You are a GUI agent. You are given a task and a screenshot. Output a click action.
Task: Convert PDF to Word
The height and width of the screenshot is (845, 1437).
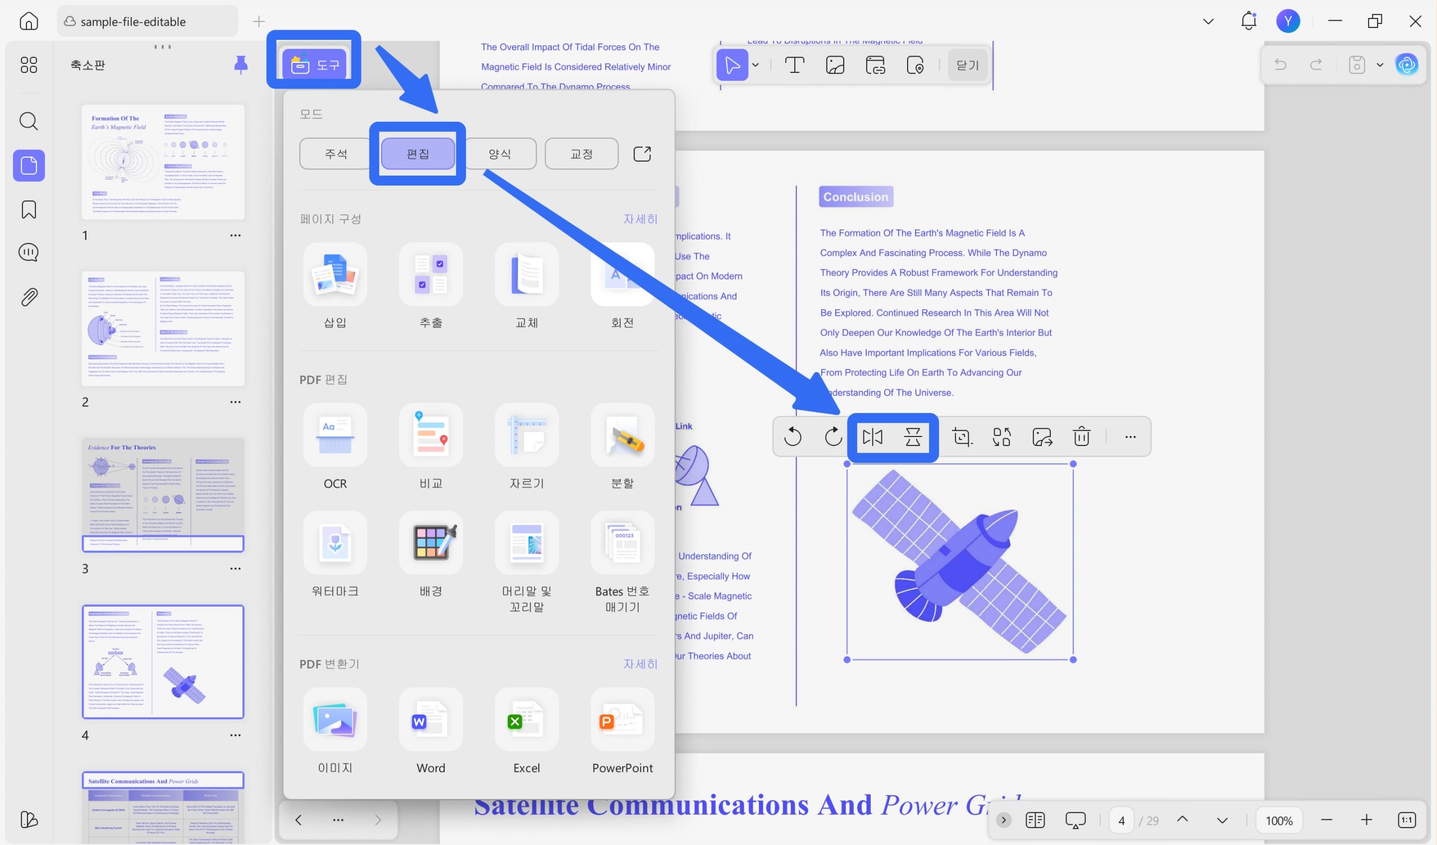point(431,732)
